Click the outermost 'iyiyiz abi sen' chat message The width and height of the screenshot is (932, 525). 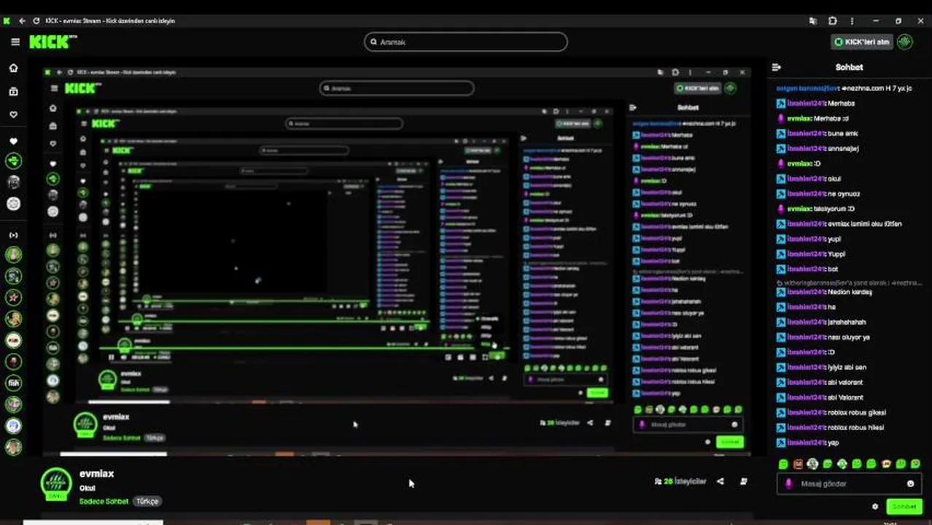coord(822,367)
